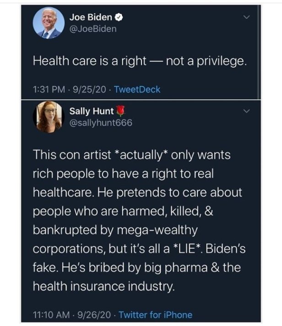
Task: Click the 9/26/20 date on Sally's tweet
Action: [x=92, y=315]
